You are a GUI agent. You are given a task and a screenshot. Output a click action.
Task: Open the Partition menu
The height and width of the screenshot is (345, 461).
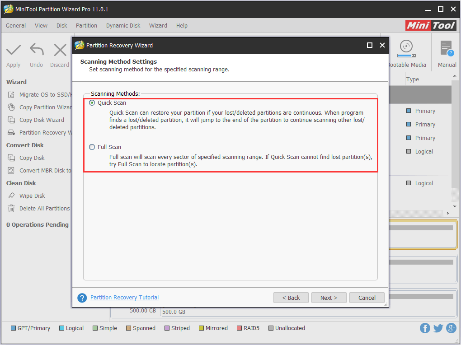(86, 26)
